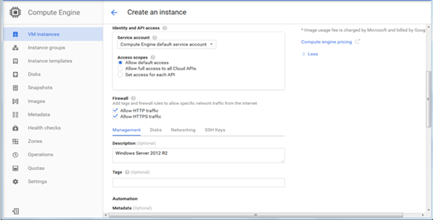Click the Disks sidebar icon
This screenshot has height=220, width=433.
[15, 75]
